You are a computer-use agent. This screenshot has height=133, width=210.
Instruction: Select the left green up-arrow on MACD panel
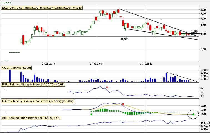point(91,114)
